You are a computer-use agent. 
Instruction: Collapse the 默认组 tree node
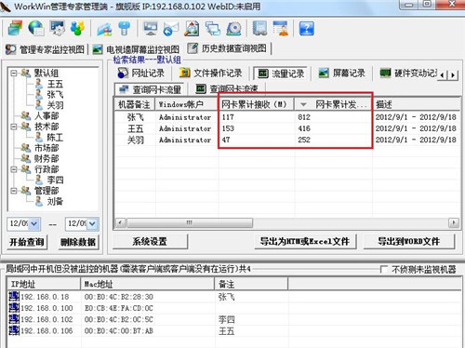(13, 74)
